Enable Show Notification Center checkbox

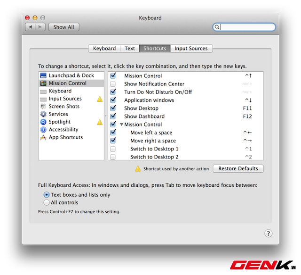[113, 84]
